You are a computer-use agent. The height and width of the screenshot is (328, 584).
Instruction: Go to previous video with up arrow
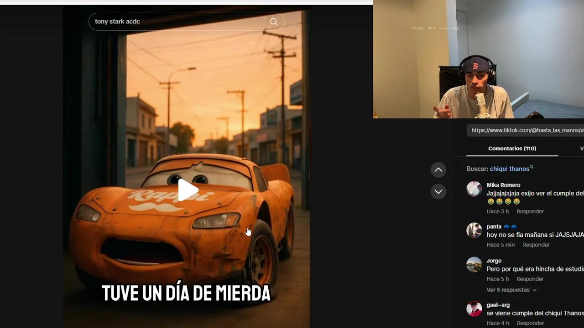[438, 170]
